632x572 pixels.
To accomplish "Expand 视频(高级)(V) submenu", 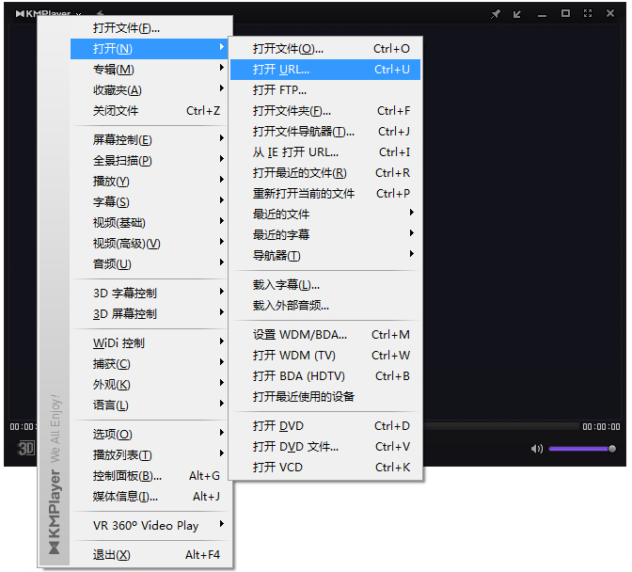I will [150, 243].
